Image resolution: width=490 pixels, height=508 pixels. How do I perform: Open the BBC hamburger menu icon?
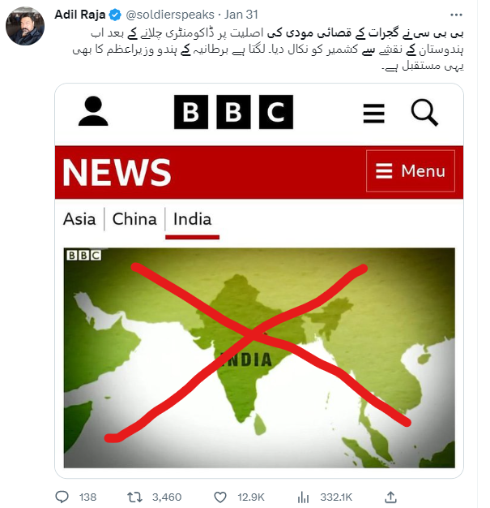coord(373,113)
